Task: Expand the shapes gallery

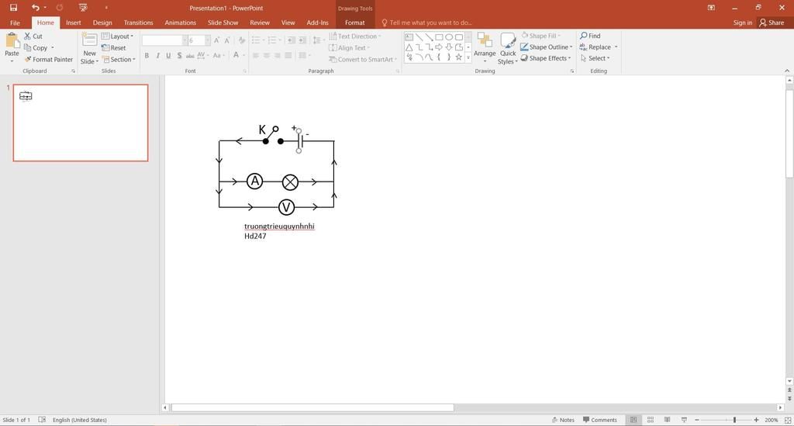Action: tap(468, 57)
